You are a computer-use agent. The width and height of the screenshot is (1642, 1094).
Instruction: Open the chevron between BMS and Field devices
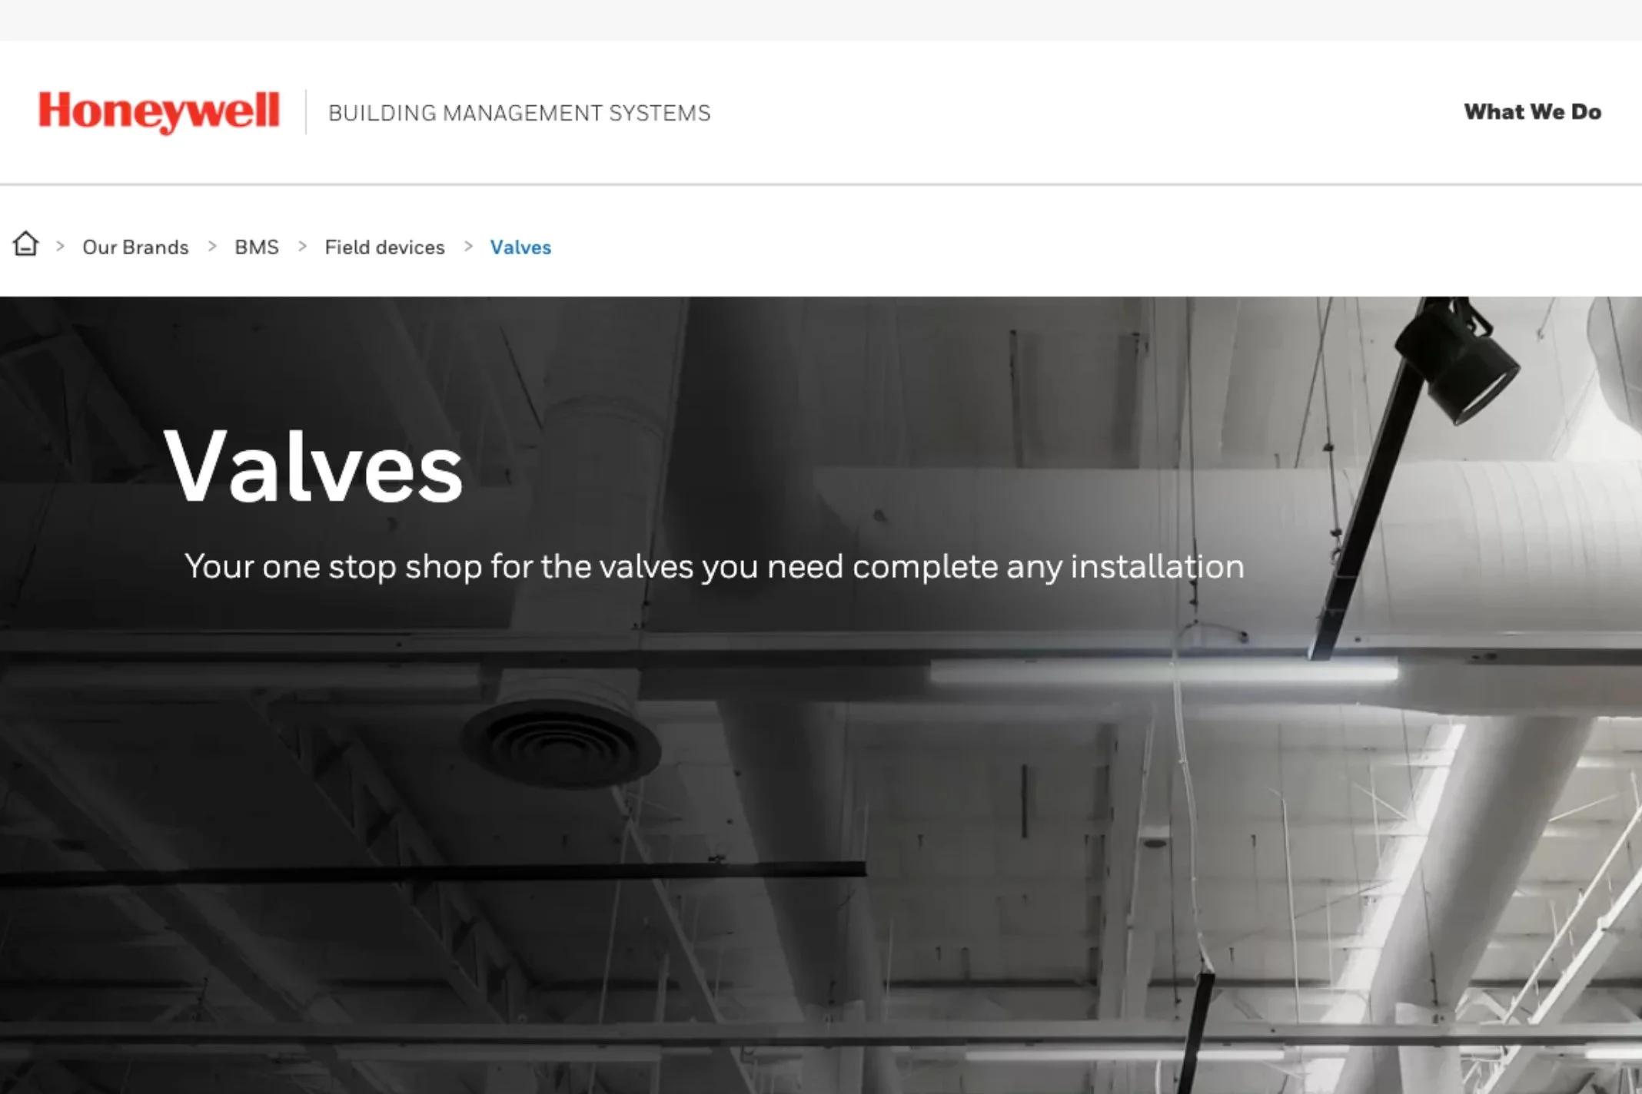click(x=301, y=247)
